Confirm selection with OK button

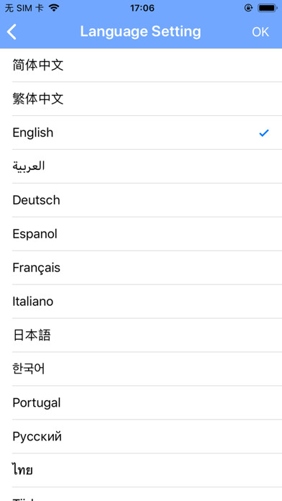260,32
